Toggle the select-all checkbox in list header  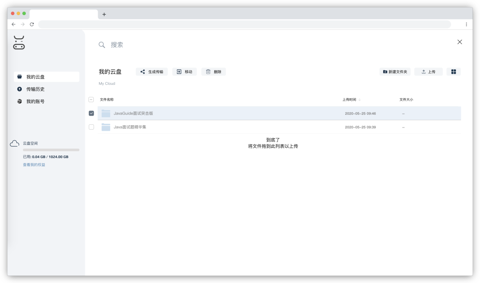[x=92, y=100]
